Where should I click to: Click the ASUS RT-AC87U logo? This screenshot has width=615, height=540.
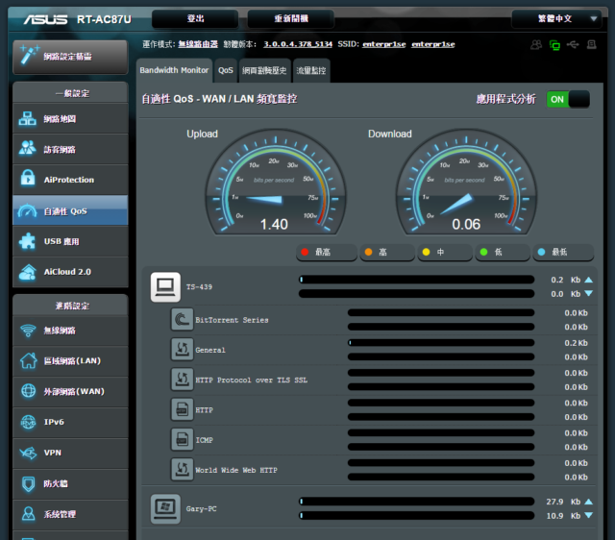78,19
